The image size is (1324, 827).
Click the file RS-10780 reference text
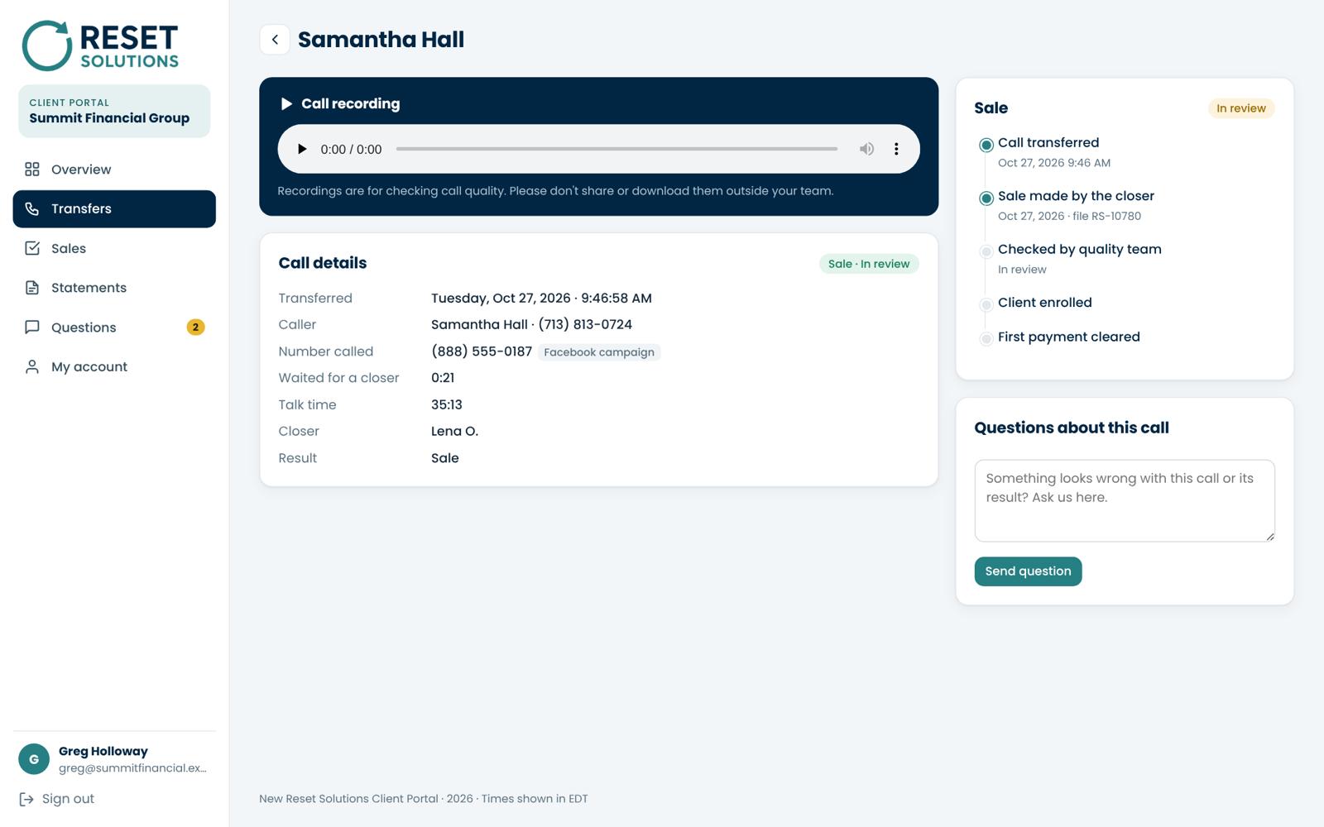coord(1106,216)
